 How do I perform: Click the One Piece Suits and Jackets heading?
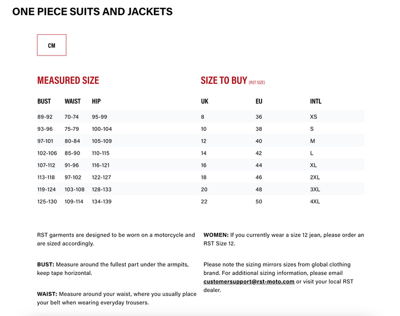pyautogui.click(x=92, y=12)
